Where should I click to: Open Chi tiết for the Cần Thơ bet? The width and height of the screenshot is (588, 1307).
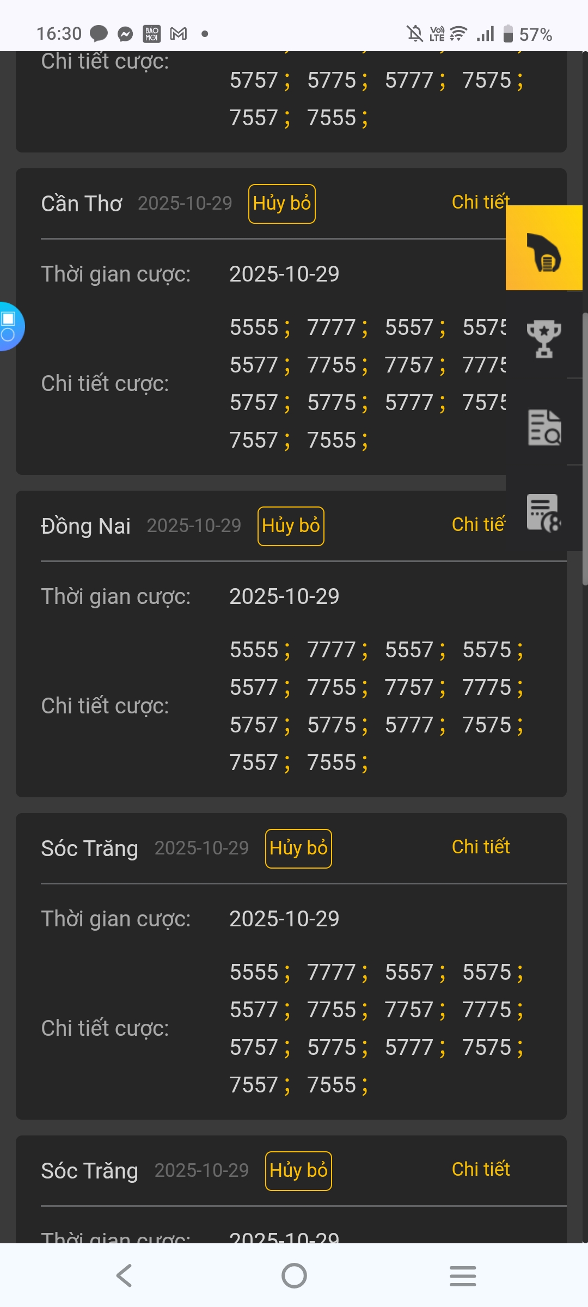coord(479,202)
